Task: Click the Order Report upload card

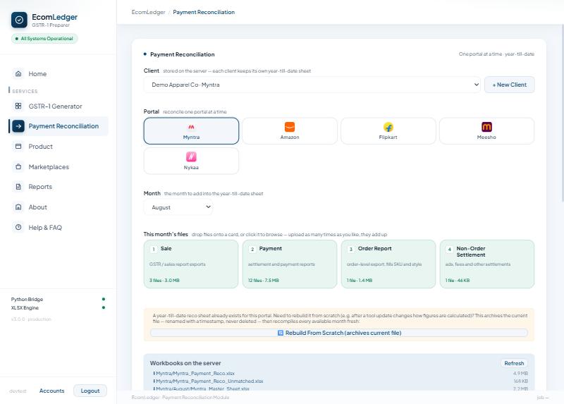Action: pyautogui.click(x=388, y=264)
